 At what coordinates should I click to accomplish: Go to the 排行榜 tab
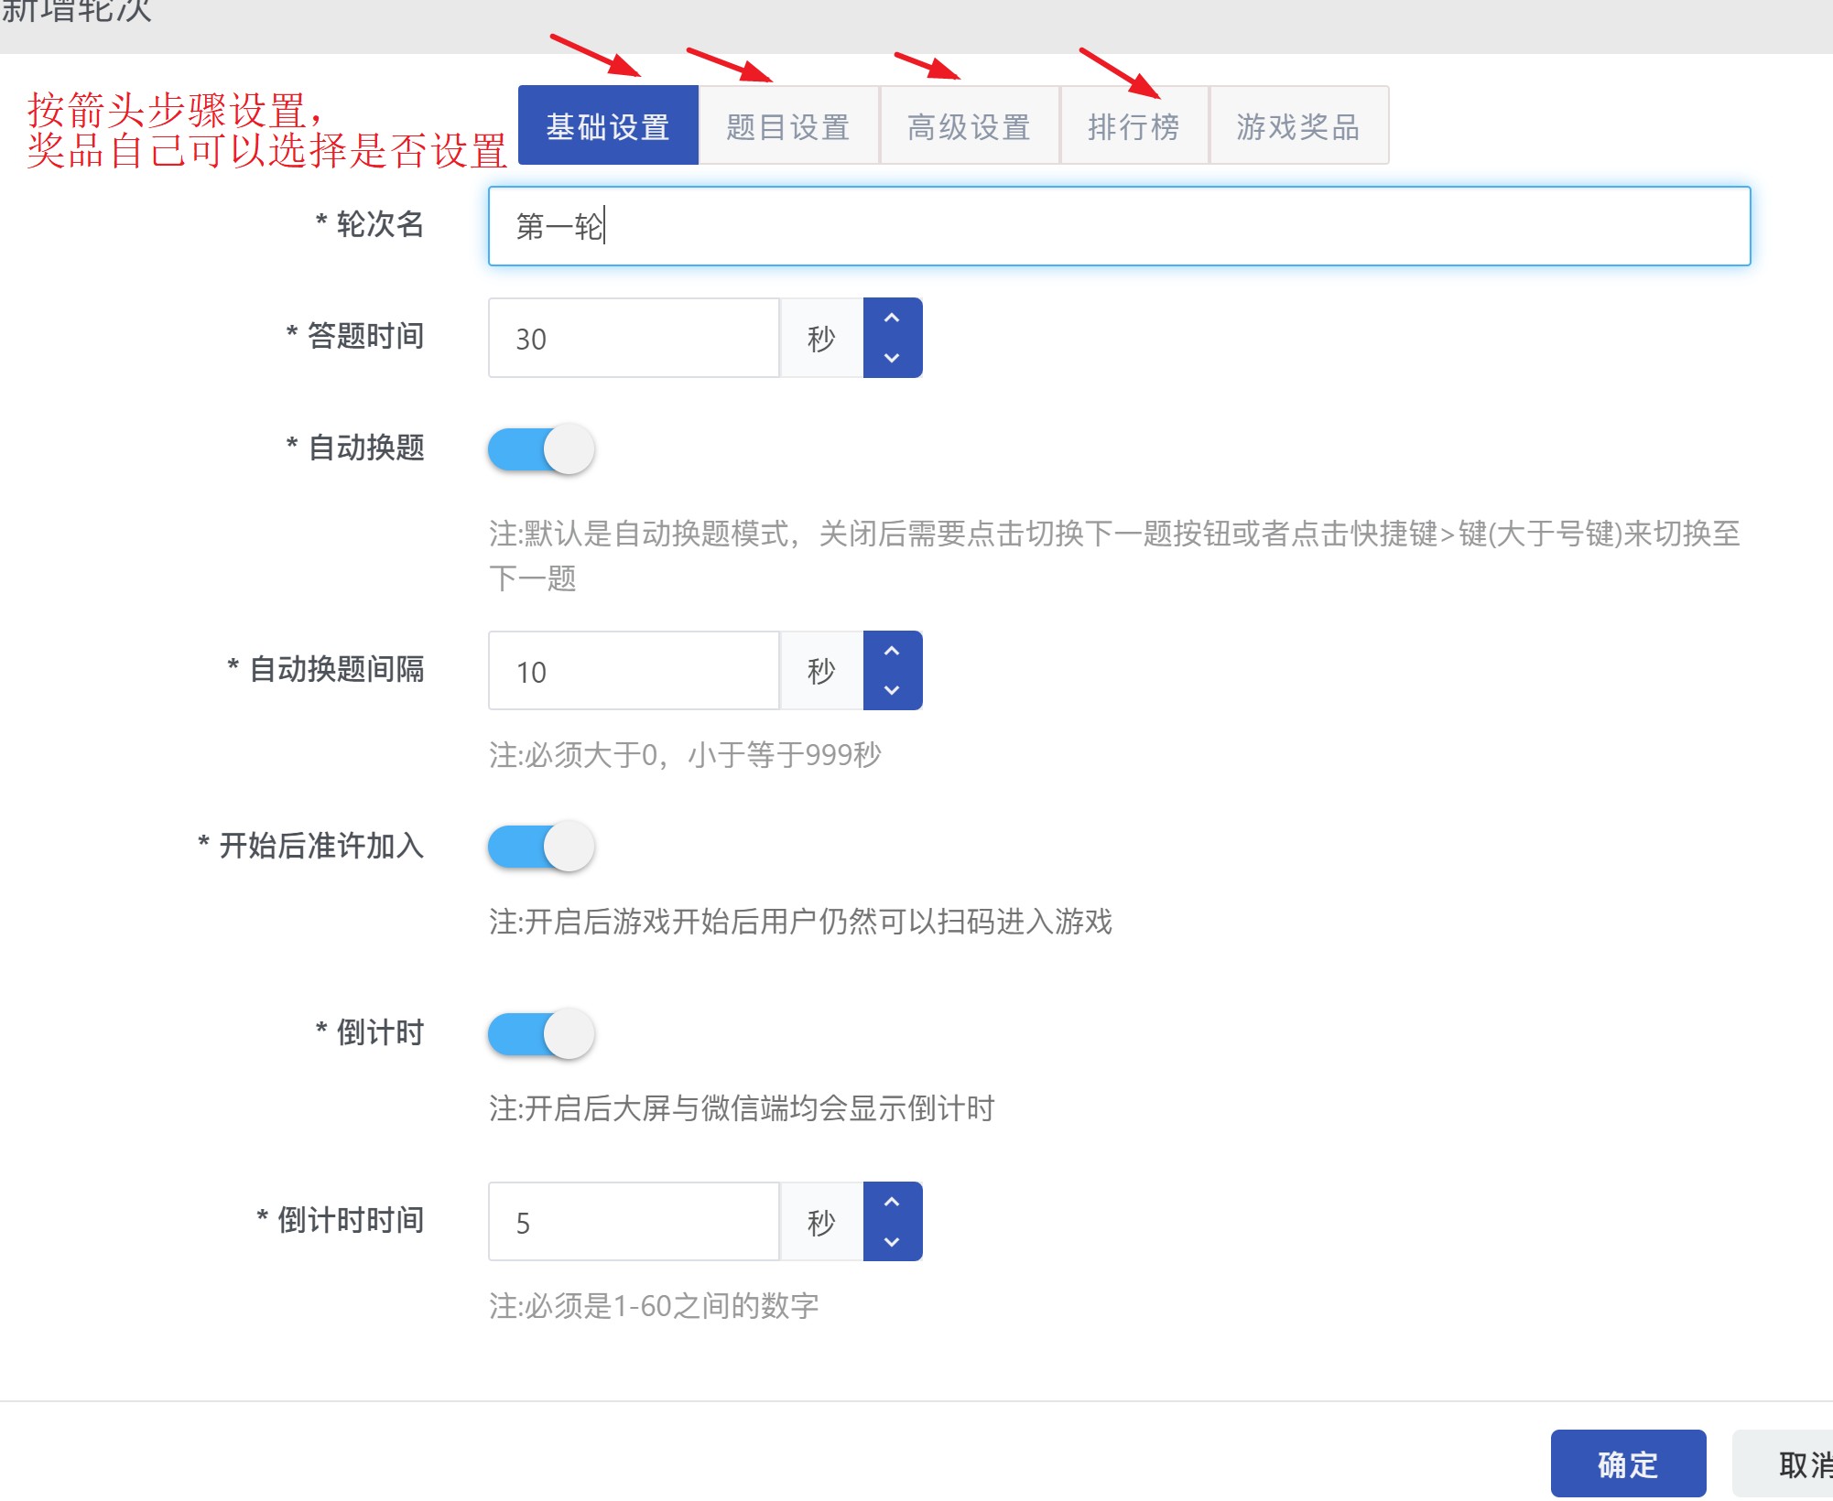pos(1133,126)
